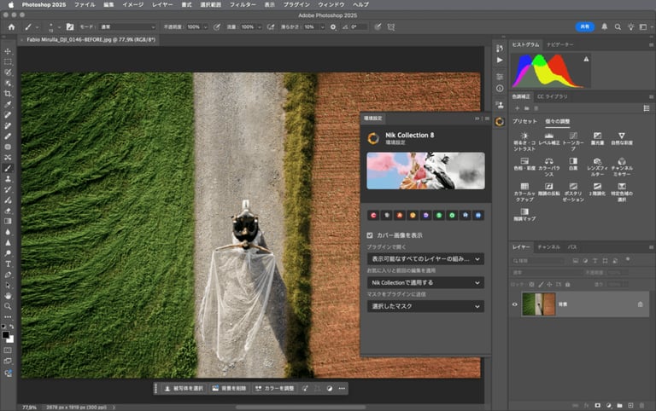Viewport: 656px width, 411px height.
Task: Expand the Nik Collectionで適用する dropdown
Action: [425, 282]
